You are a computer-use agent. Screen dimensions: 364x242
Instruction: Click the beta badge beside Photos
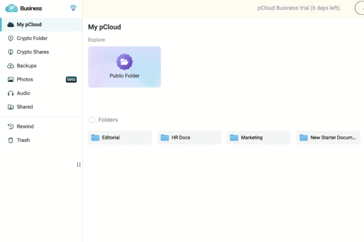coord(71,79)
